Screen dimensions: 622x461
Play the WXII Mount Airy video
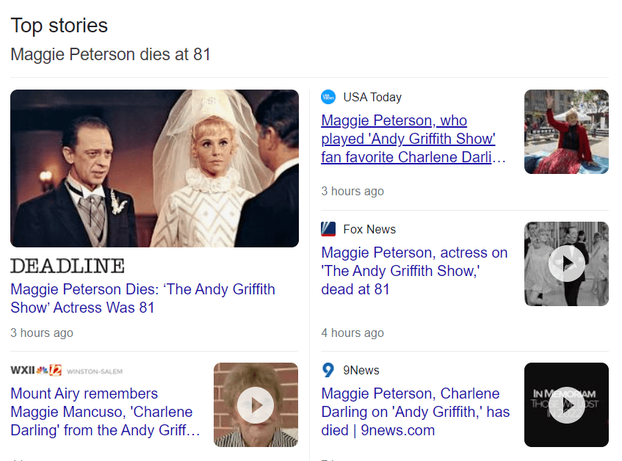(x=256, y=404)
